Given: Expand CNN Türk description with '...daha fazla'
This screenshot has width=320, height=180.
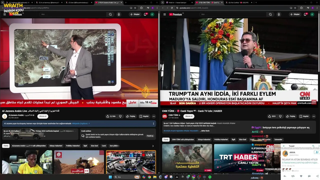Looking at the screenshot, I should 204,131.
